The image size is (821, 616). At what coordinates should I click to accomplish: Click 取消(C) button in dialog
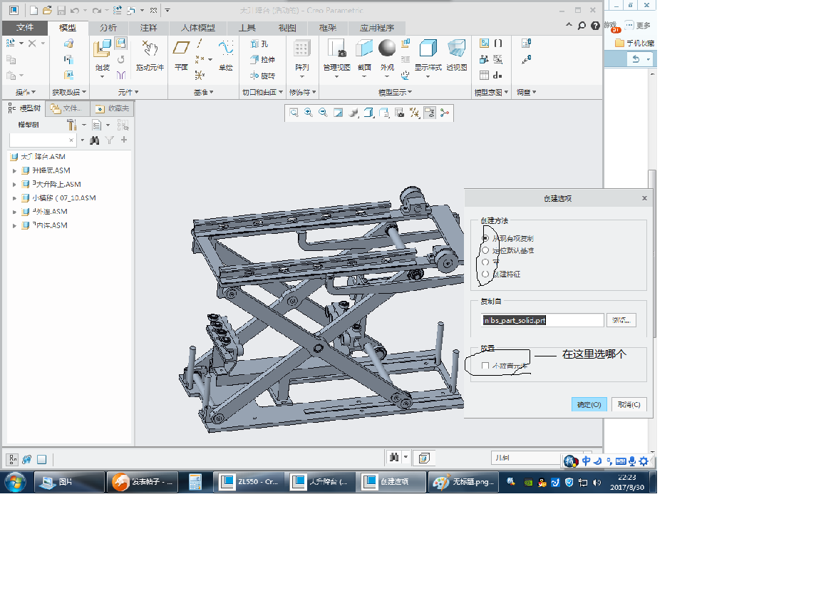pyautogui.click(x=629, y=404)
